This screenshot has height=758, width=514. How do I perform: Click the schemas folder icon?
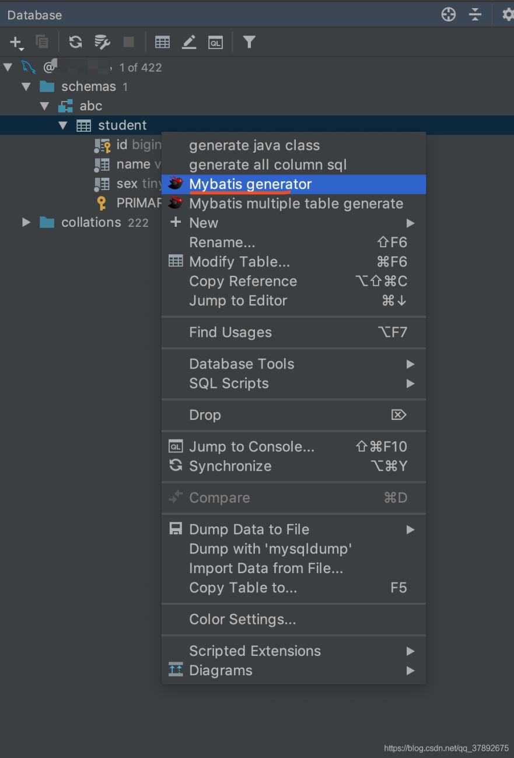coord(47,86)
